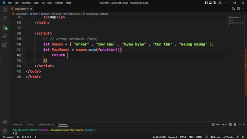Screen dimensions: 247x139
Task: Open Customize Layout icon
Action: [220, 3]
